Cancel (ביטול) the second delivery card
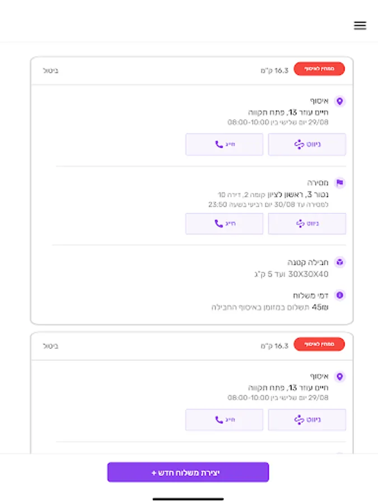Viewport: 378px width, 504px height. [x=50, y=346]
